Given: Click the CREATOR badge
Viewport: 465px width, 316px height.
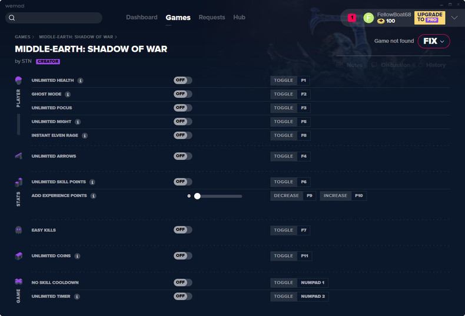Looking at the screenshot, I should tap(48, 62).
